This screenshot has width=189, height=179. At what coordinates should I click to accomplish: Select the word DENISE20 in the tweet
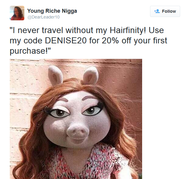[x=66, y=40]
